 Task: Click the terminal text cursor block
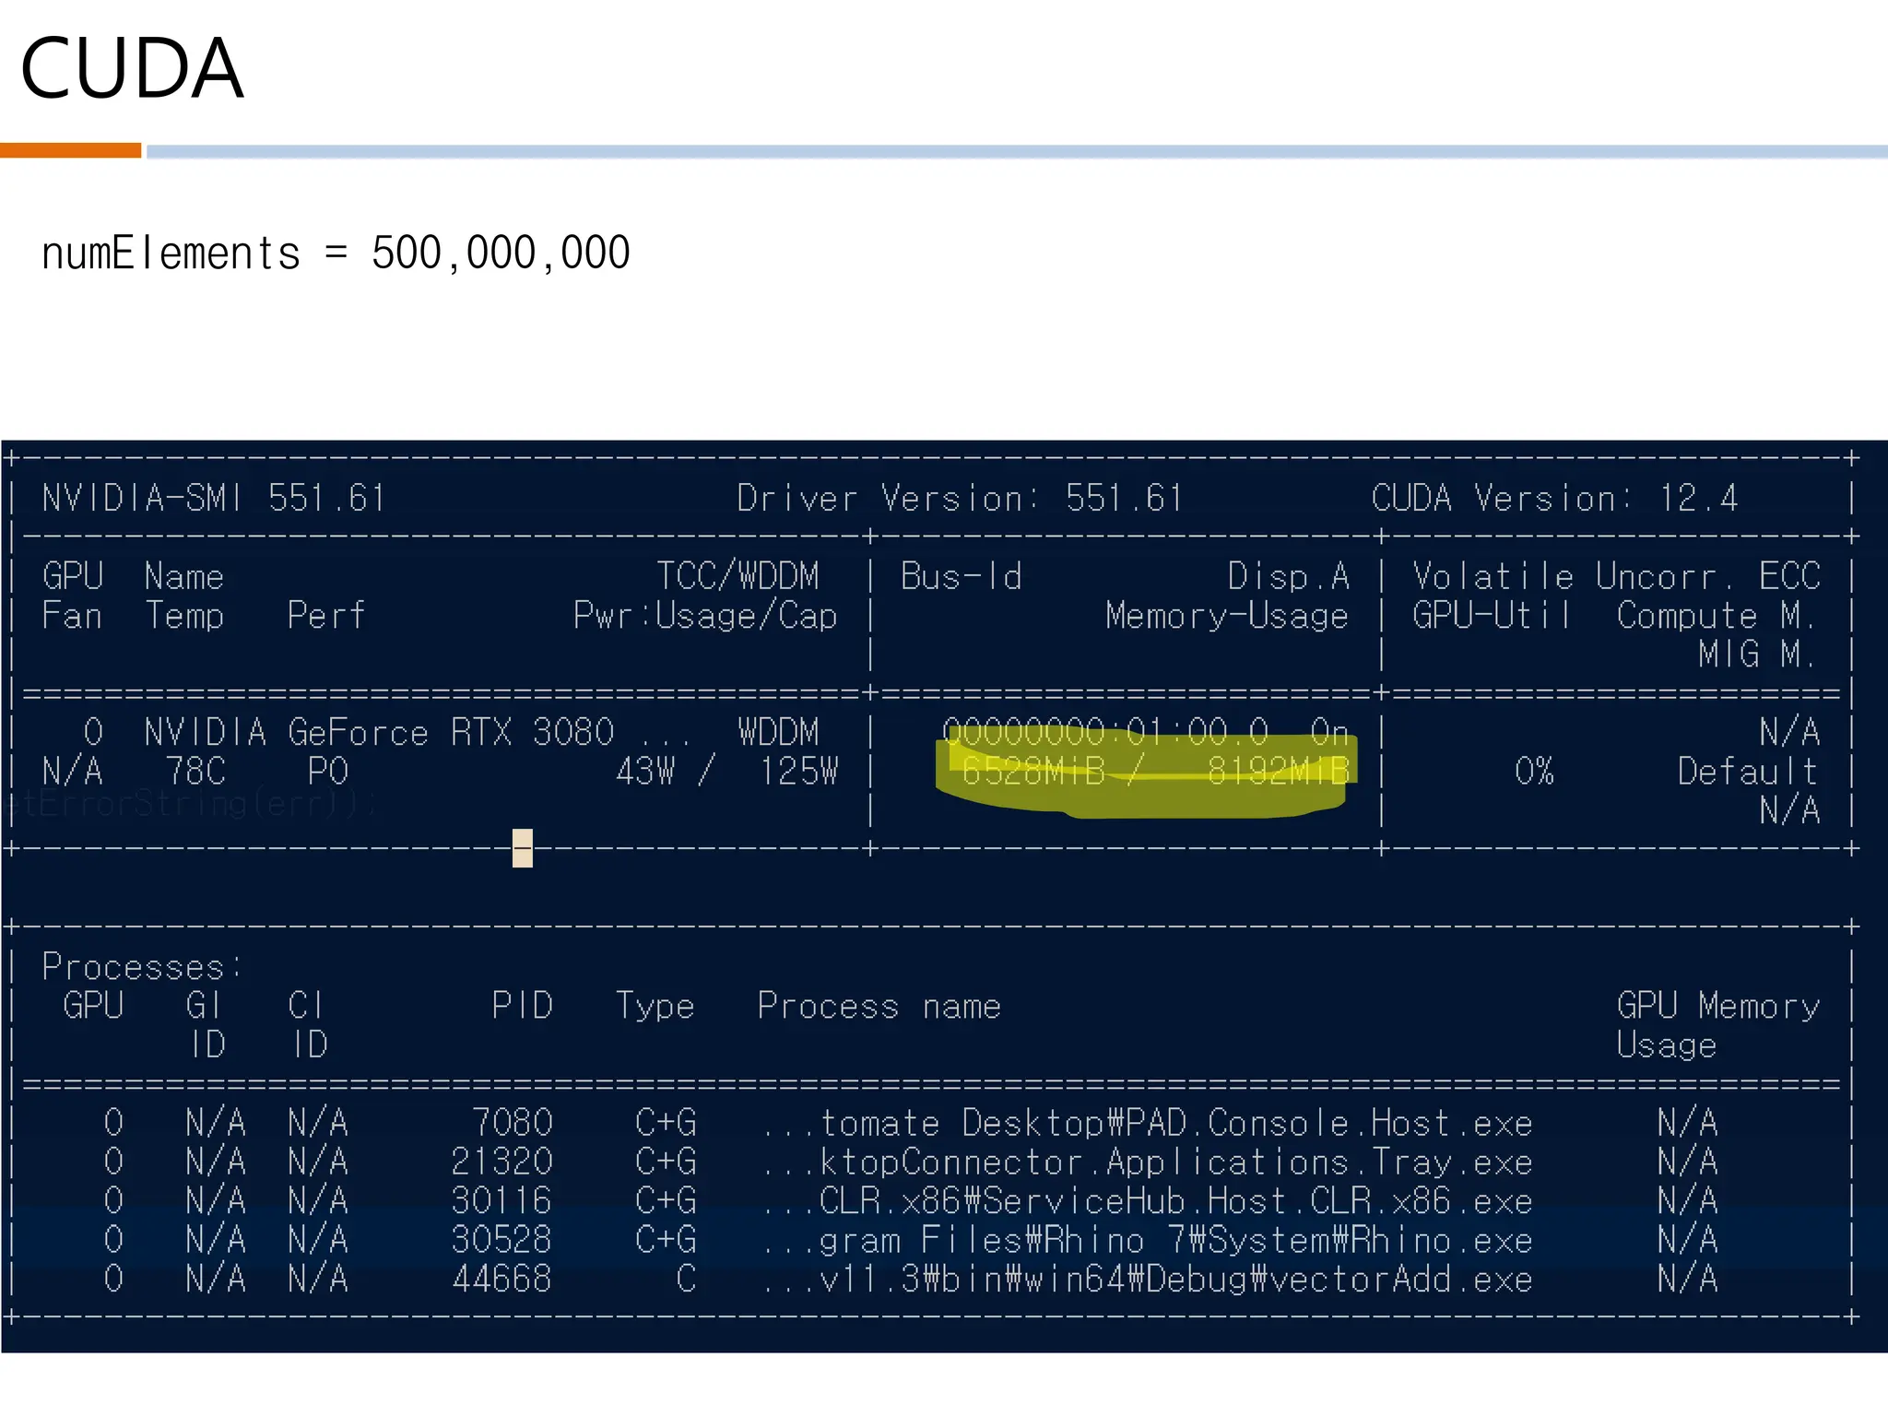[x=523, y=847]
